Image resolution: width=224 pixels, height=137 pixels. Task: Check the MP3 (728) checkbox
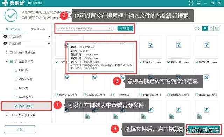point(16,79)
